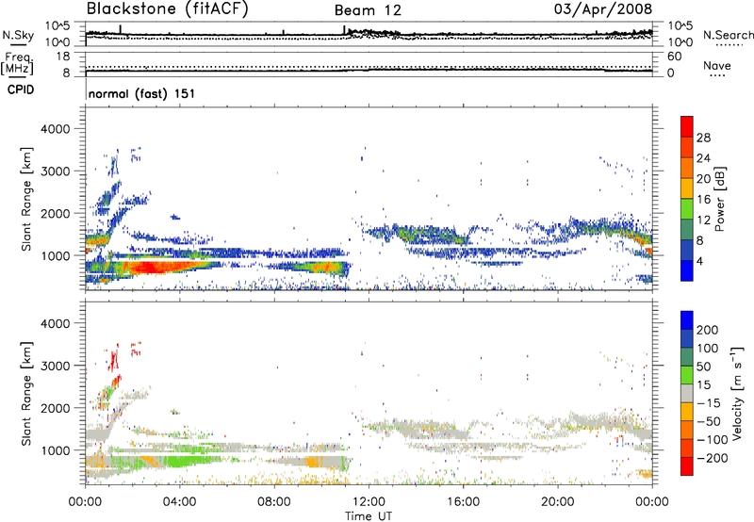Click the 'Slant Range [km]' label of velocity panel

point(26,394)
